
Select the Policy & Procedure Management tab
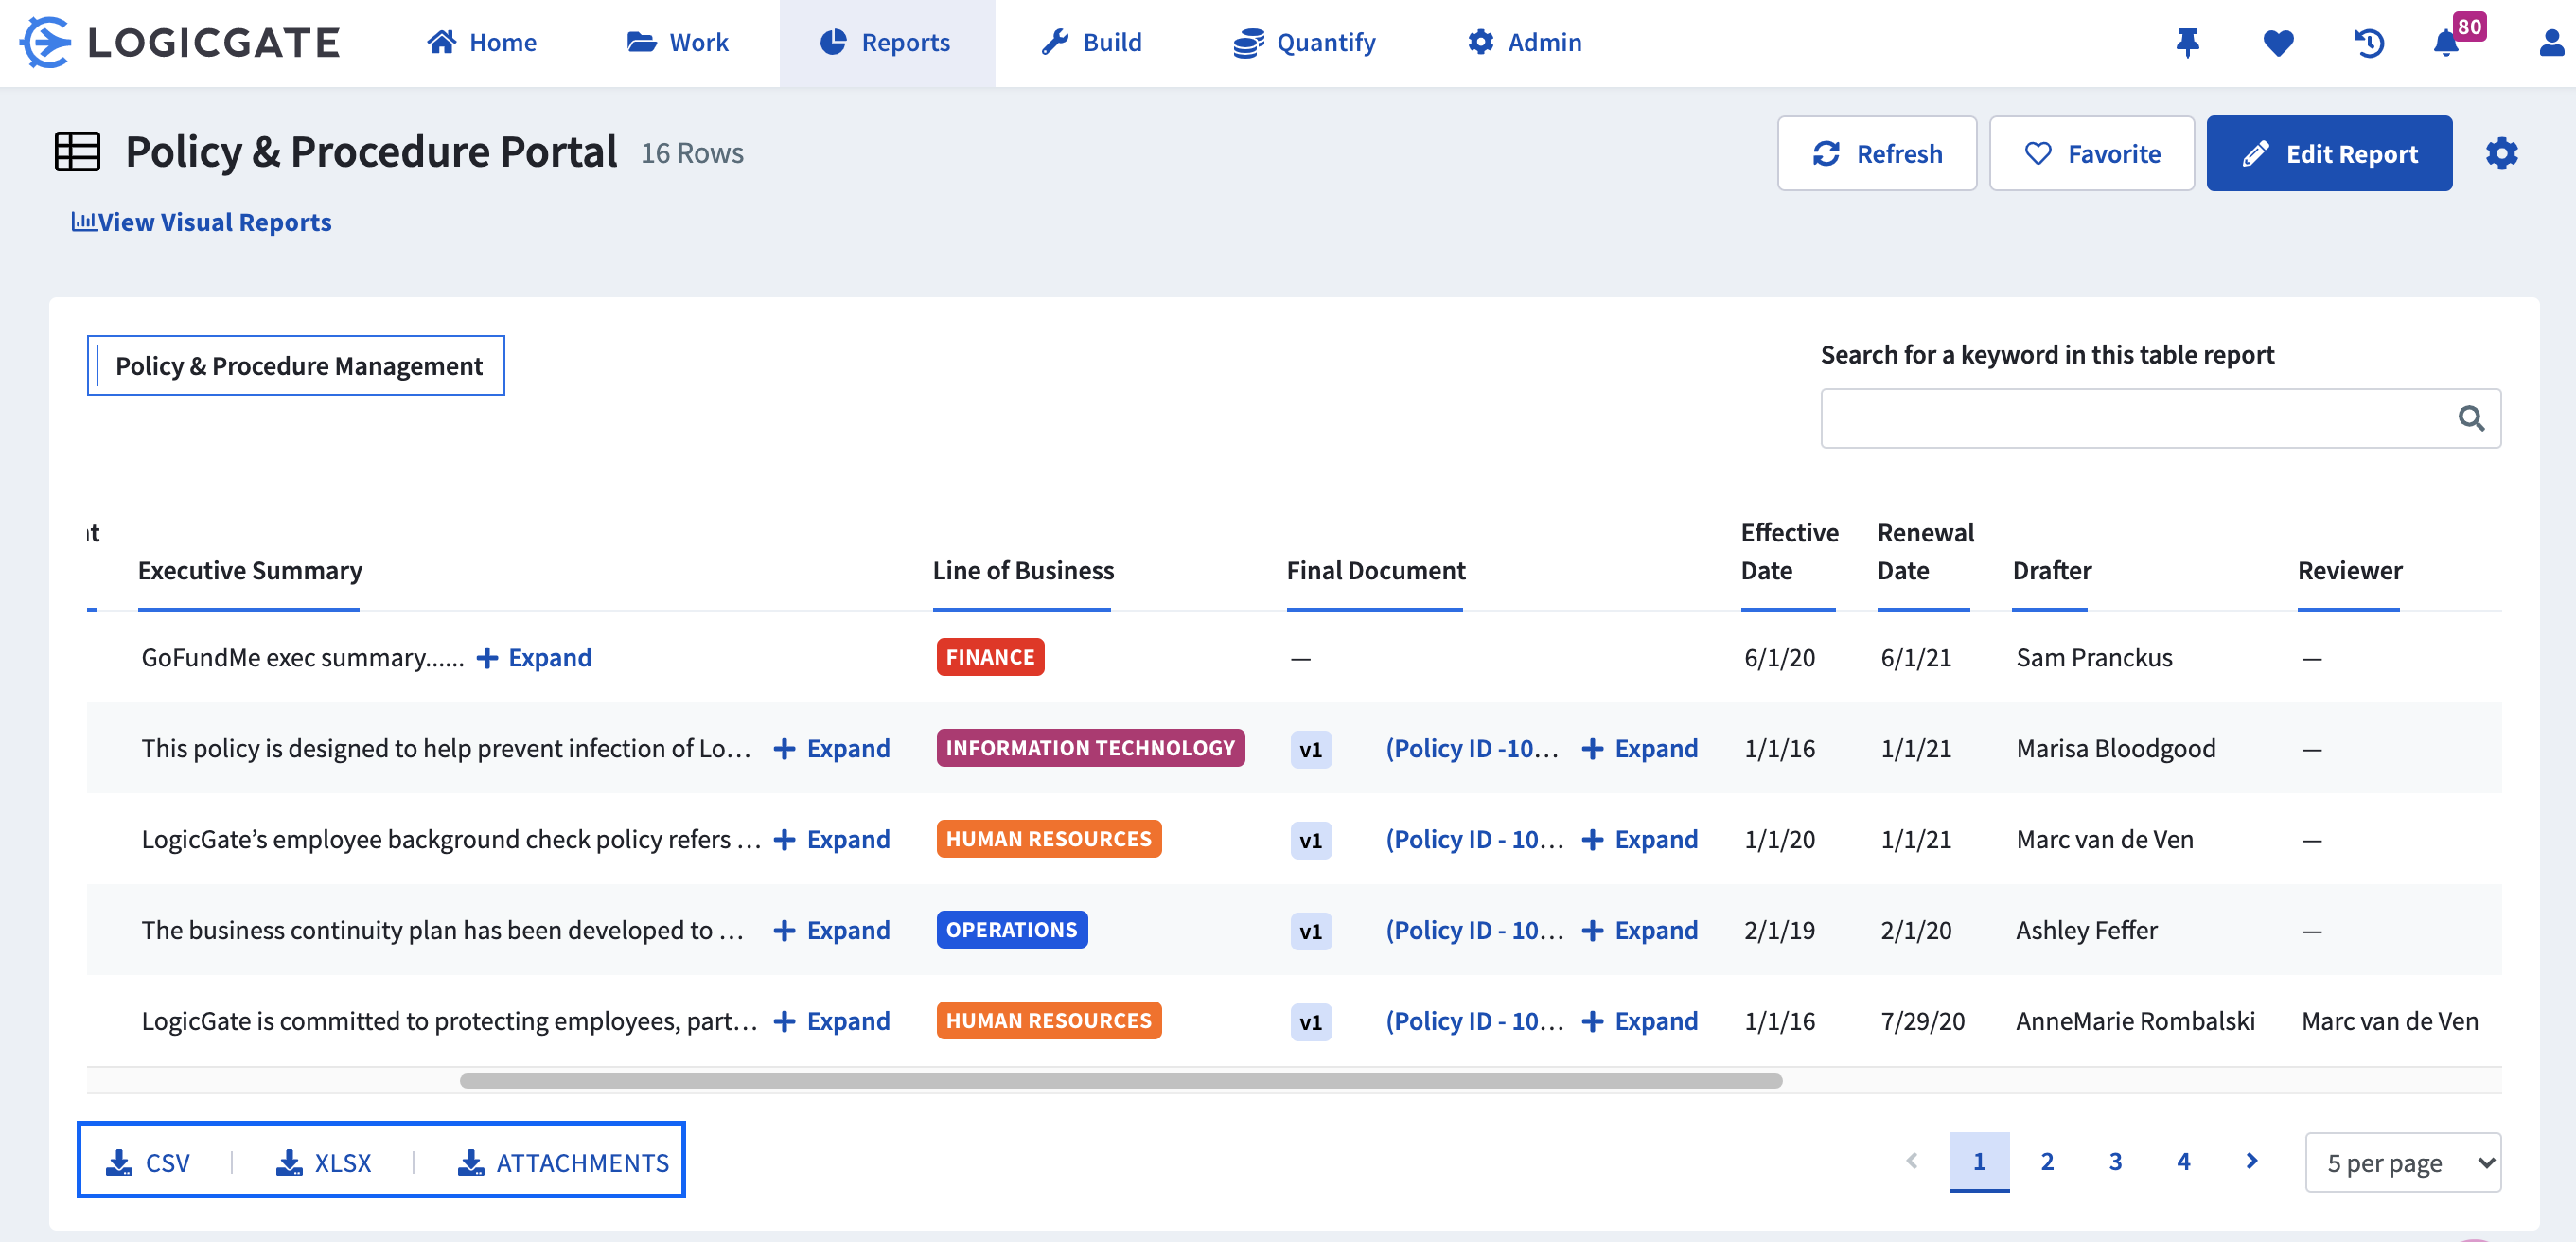tap(296, 365)
